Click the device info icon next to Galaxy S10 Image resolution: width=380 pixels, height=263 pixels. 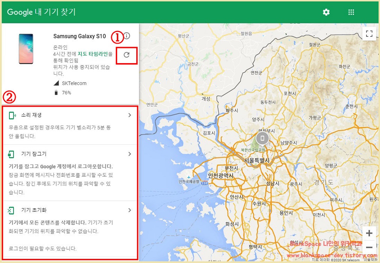pyautogui.click(x=127, y=36)
